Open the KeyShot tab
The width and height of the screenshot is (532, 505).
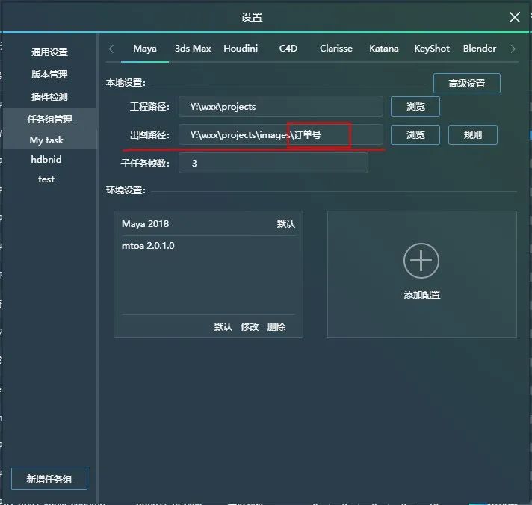[x=432, y=49]
